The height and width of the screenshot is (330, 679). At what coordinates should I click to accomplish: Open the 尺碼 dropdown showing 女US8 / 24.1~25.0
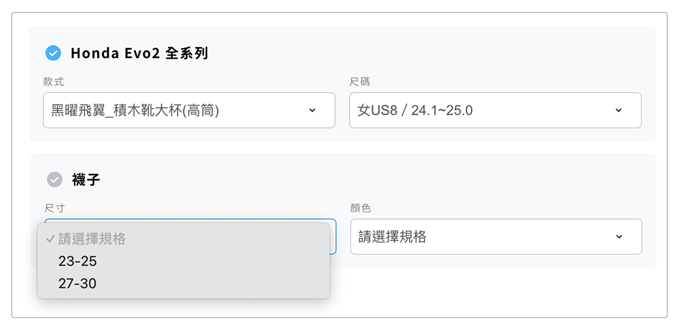(495, 110)
